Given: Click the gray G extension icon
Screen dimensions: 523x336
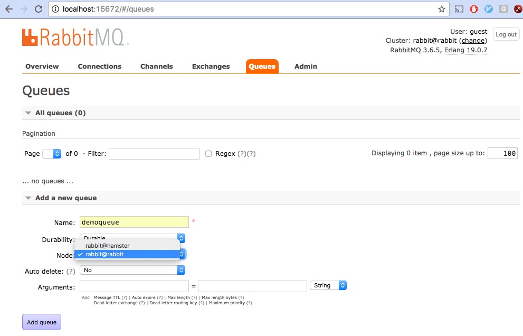Looking at the screenshot, I should [x=503, y=9].
